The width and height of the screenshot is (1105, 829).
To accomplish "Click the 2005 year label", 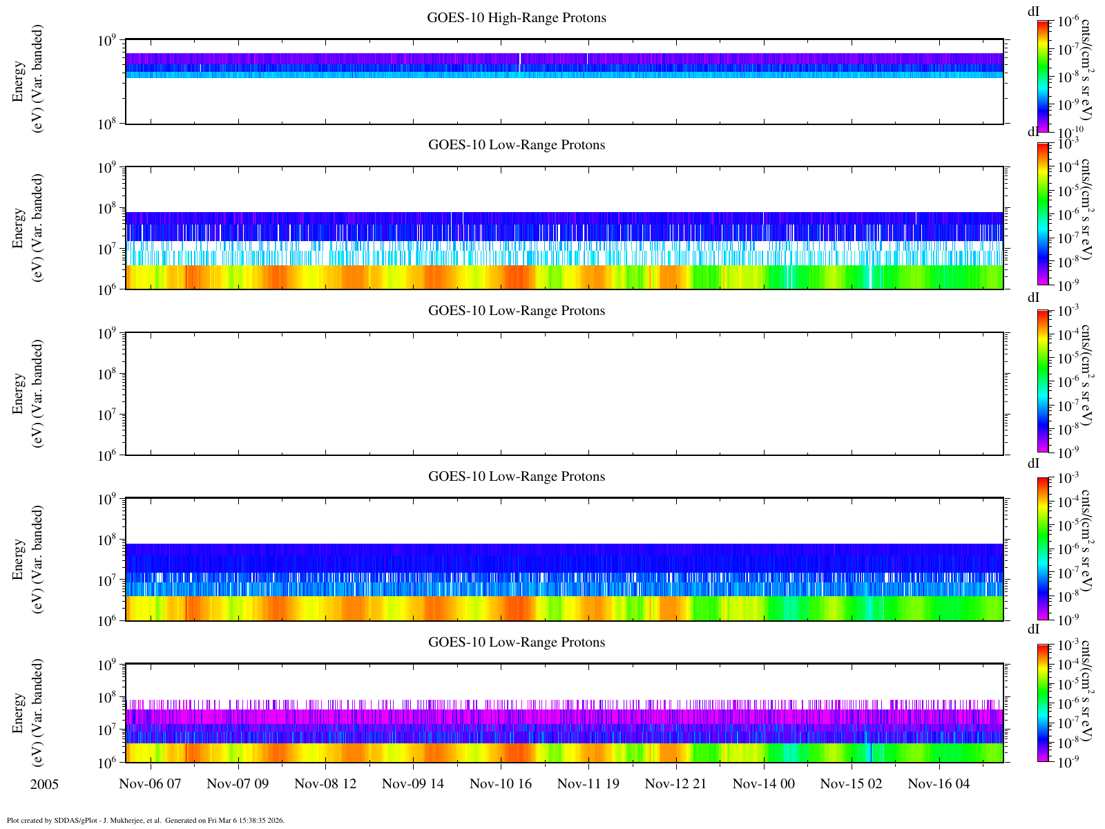I will tap(44, 785).
